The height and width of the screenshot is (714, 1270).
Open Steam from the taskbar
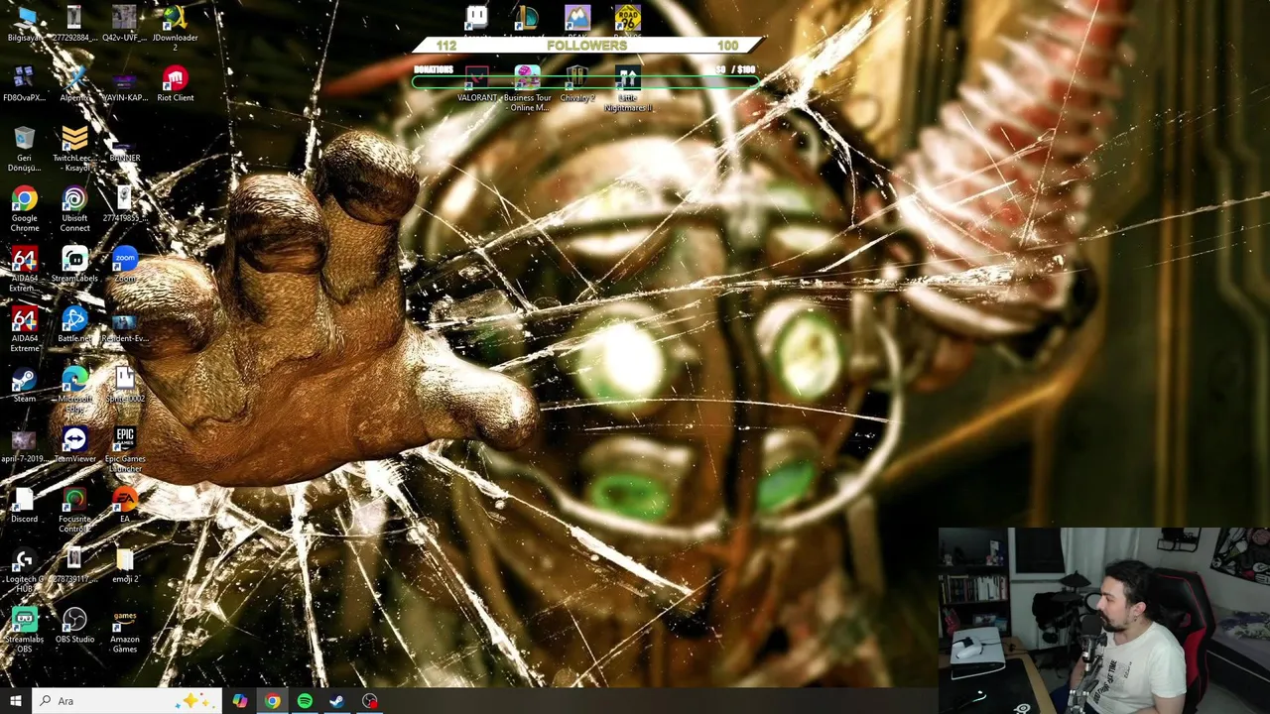337,701
